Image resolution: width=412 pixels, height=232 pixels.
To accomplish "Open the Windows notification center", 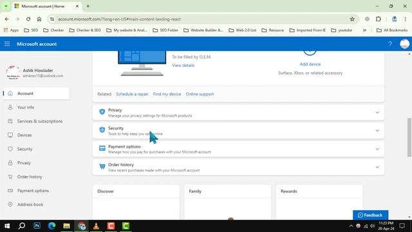I will 402,226.
